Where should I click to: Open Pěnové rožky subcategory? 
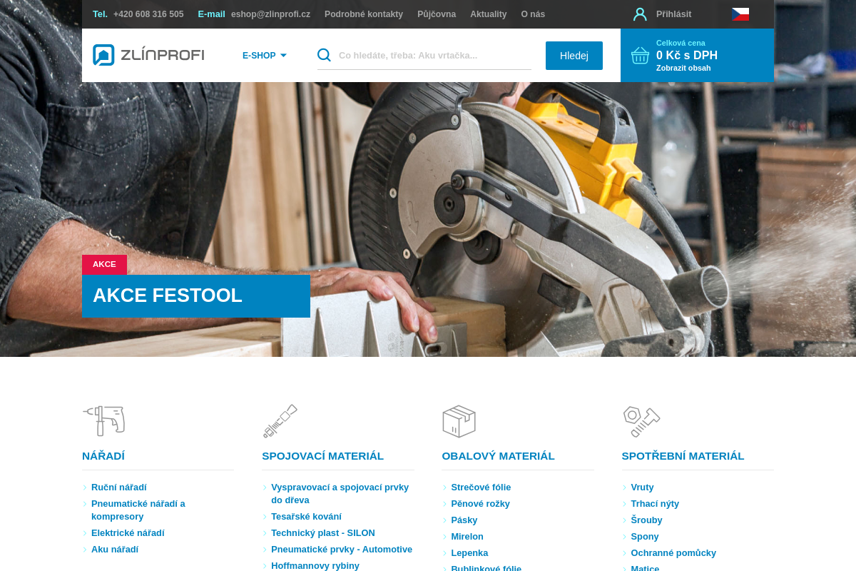480,504
